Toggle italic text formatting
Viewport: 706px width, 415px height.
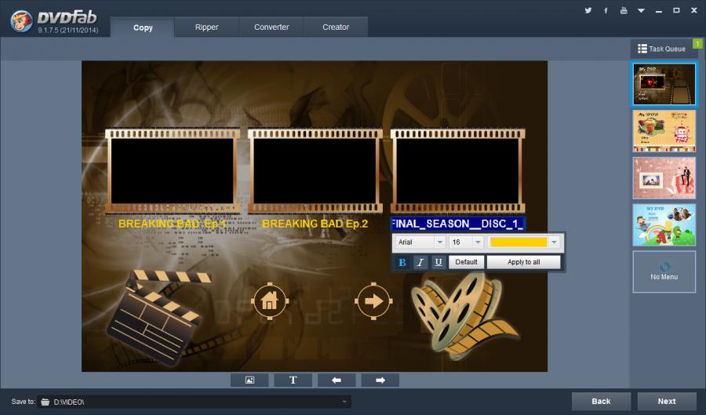(x=420, y=262)
